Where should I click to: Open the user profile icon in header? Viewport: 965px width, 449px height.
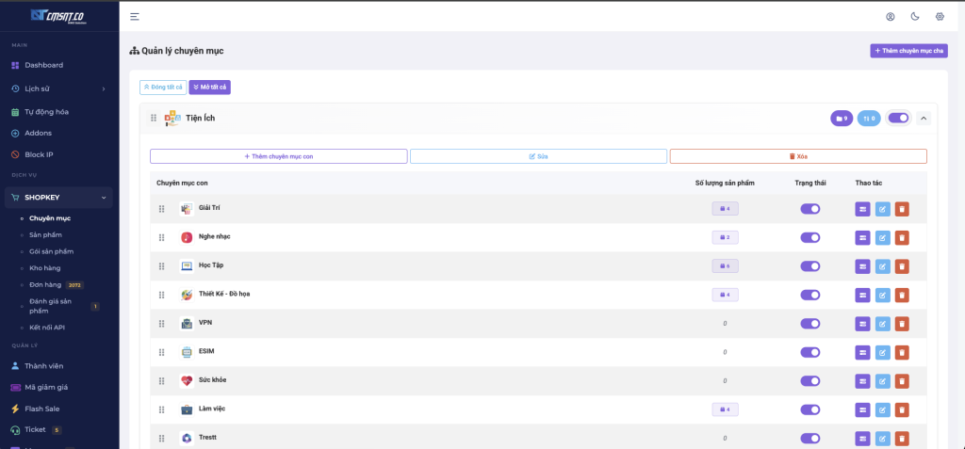pos(891,16)
